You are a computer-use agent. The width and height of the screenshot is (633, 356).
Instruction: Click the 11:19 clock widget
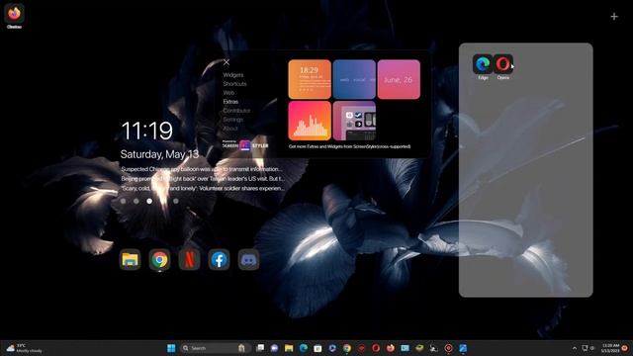(x=147, y=131)
